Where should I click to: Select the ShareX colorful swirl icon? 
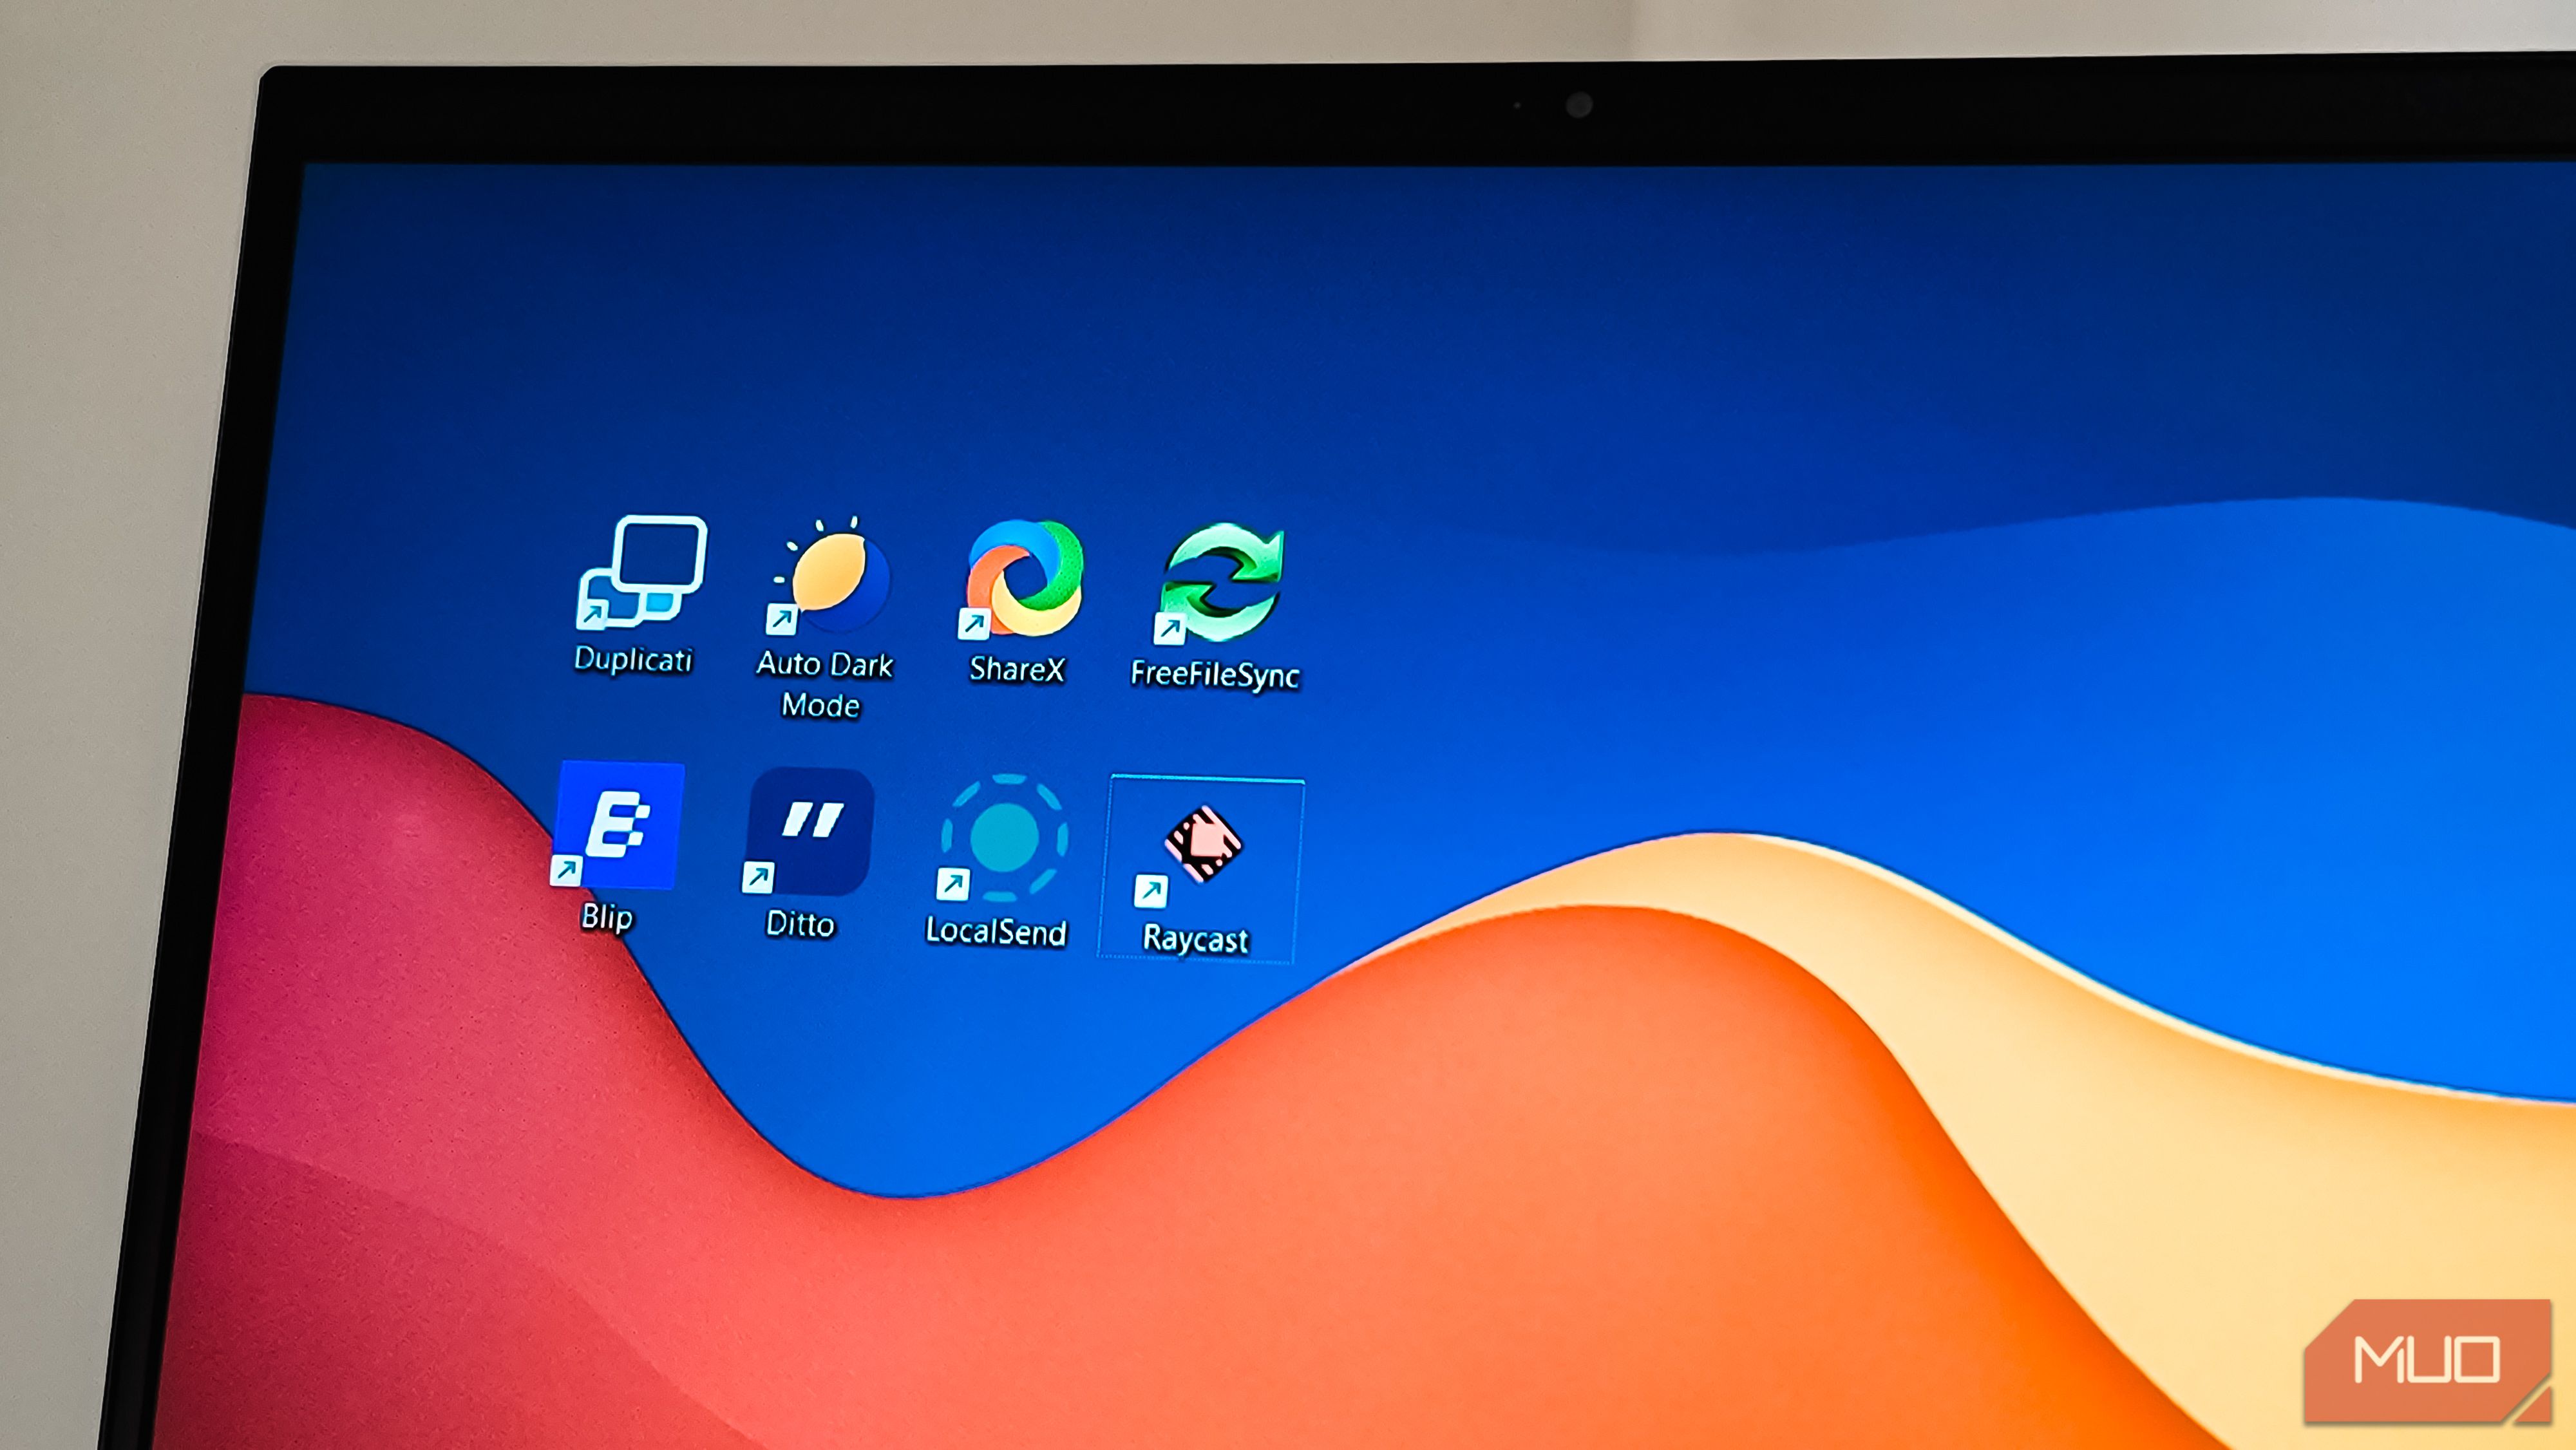(x=1024, y=579)
